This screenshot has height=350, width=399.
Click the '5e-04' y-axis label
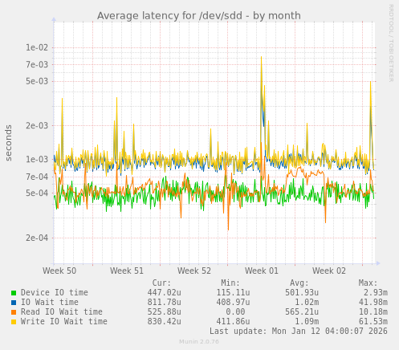37,193
